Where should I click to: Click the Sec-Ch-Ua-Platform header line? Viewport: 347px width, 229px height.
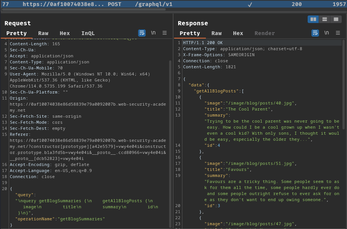point(39,92)
